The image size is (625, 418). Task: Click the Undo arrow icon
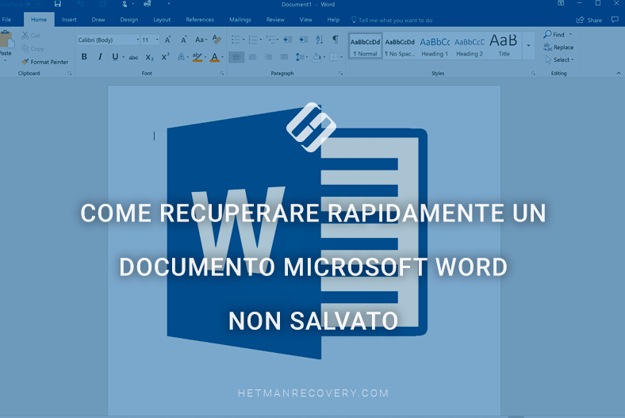80,4
